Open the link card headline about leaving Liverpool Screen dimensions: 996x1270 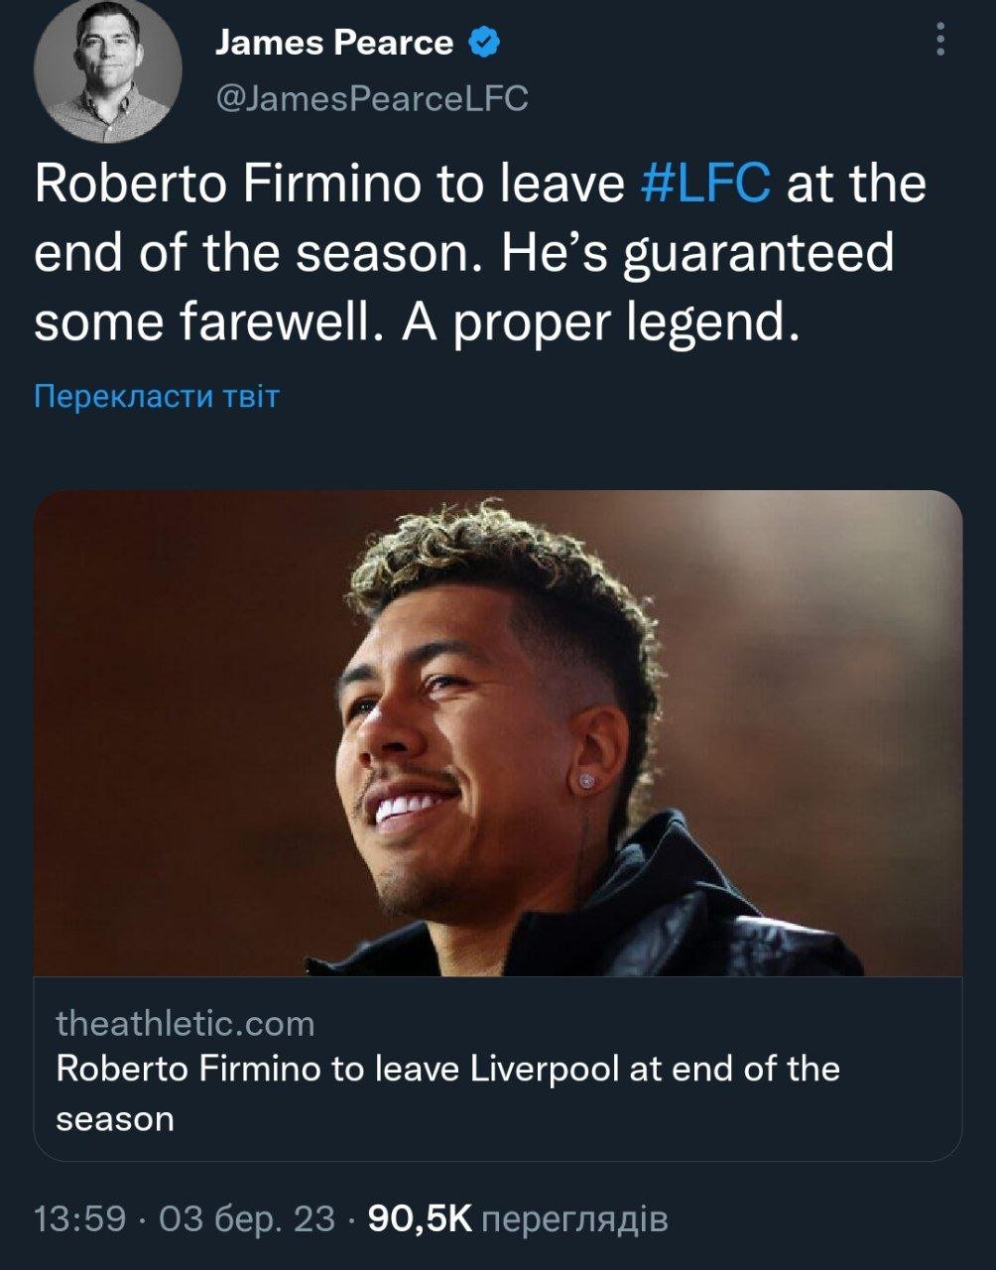point(448,1093)
